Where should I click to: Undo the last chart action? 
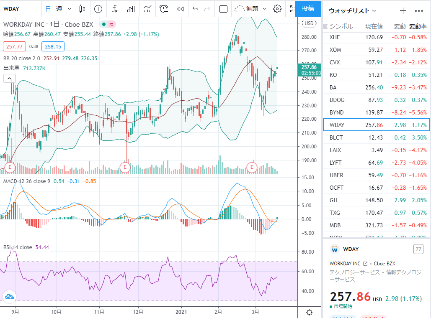[196, 9]
